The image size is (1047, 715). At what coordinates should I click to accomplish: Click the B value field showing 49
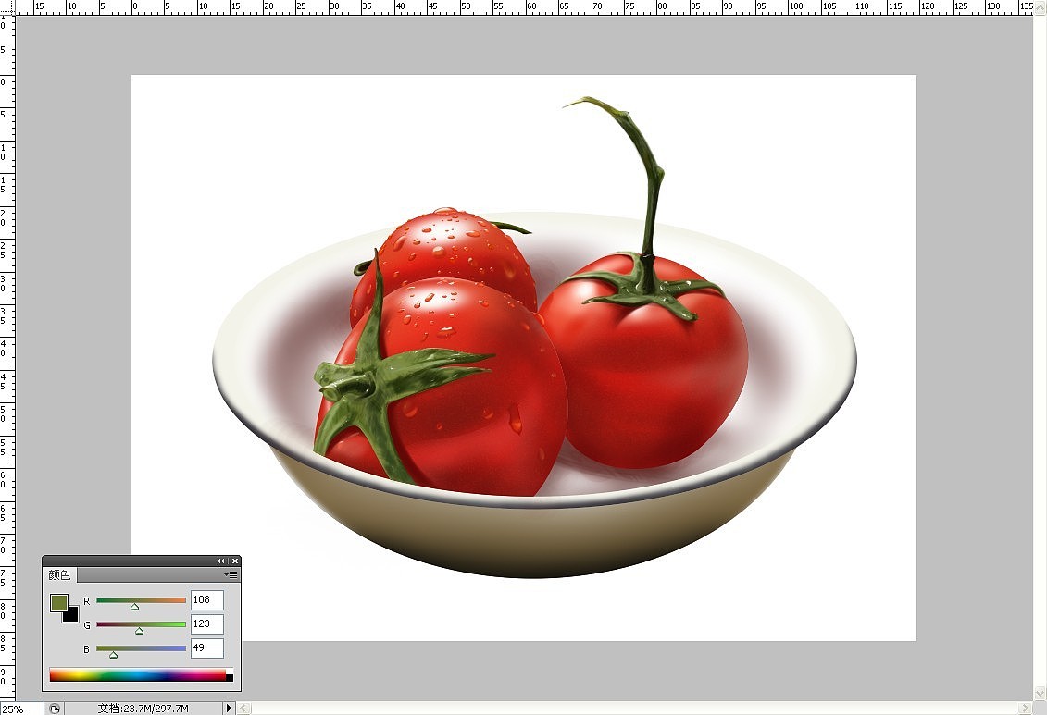point(207,647)
